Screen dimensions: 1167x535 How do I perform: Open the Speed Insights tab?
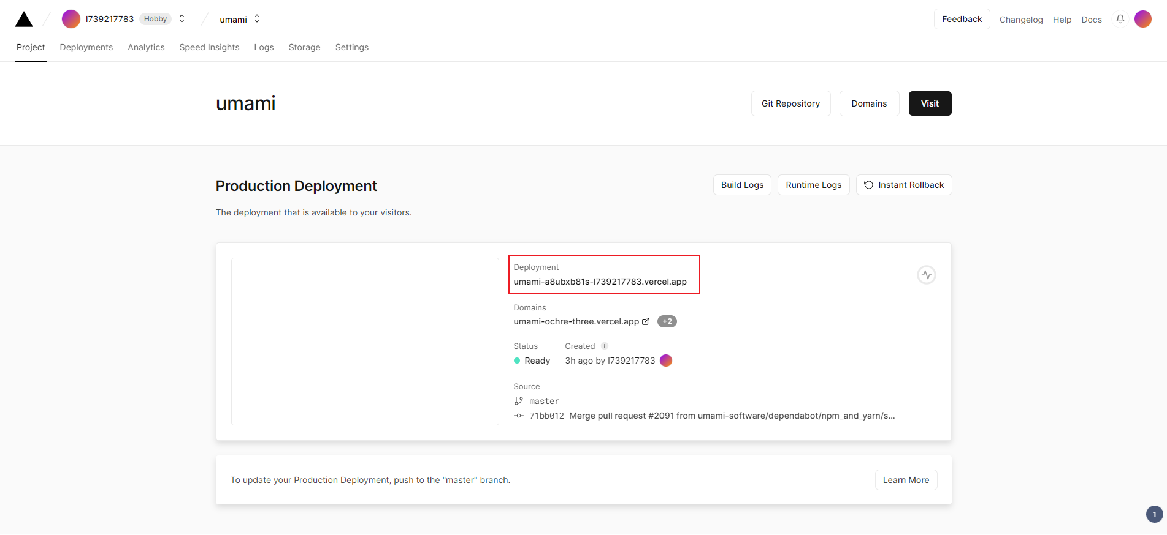(x=209, y=47)
